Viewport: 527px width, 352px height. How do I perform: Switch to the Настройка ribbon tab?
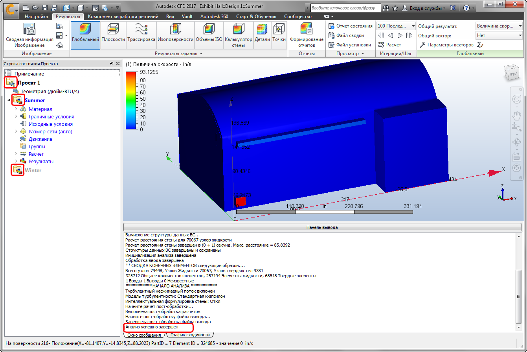point(36,17)
